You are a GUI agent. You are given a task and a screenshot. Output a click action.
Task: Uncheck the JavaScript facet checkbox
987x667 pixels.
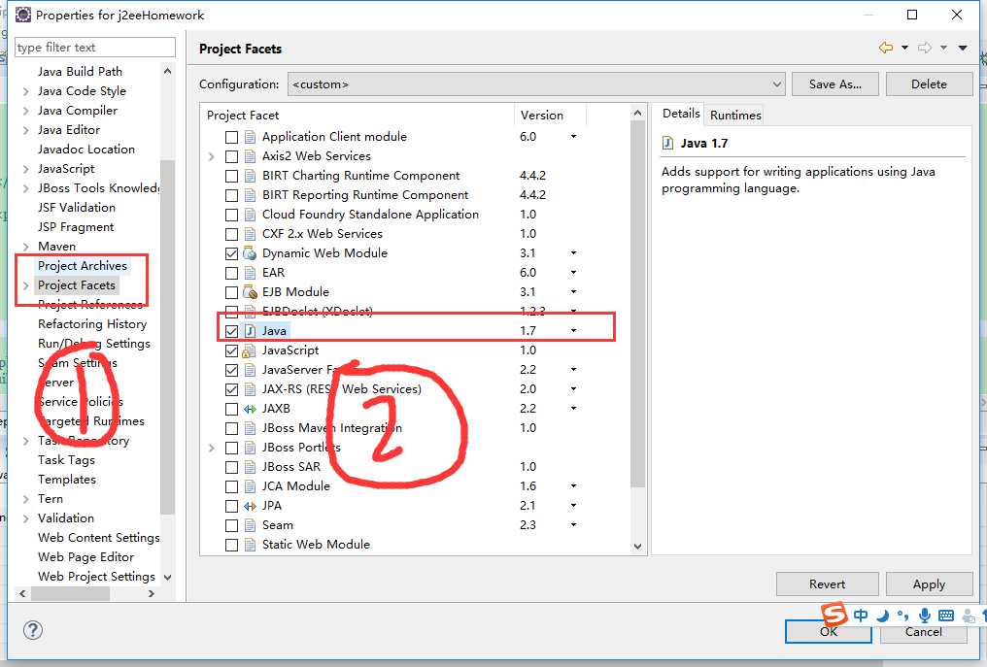point(231,350)
